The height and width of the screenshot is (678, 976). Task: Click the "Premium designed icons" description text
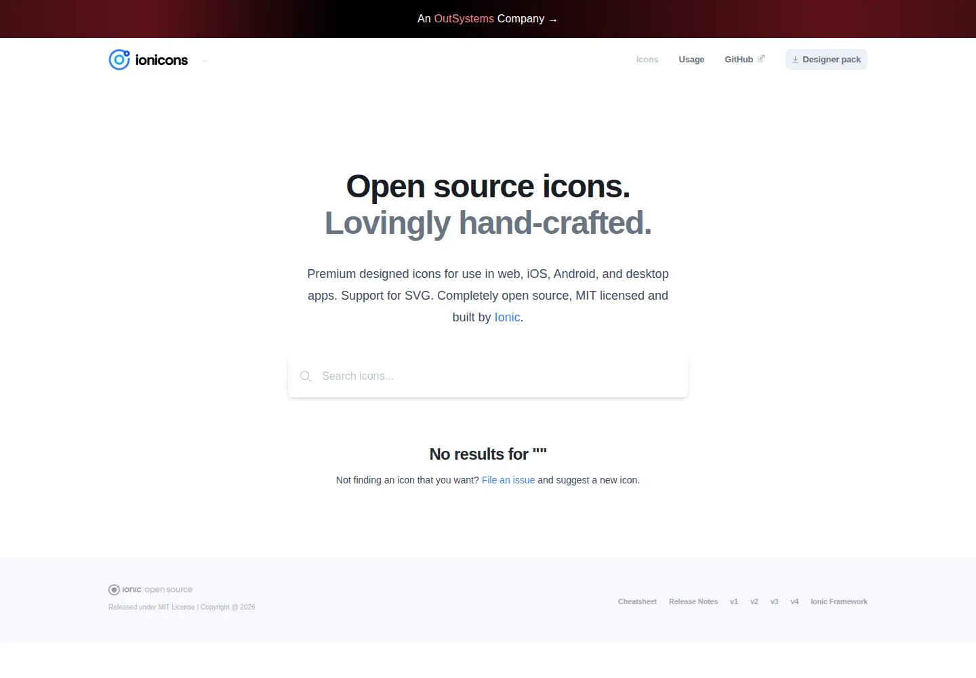[488, 296]
